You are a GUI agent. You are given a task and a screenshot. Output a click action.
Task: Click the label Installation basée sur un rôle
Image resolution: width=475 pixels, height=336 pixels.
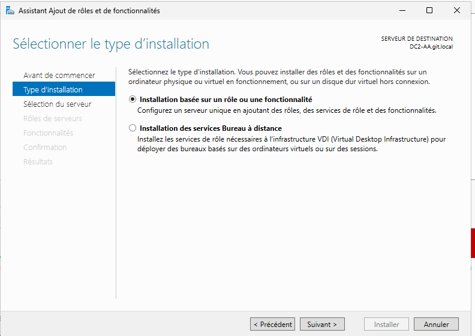tap(226, 100)
